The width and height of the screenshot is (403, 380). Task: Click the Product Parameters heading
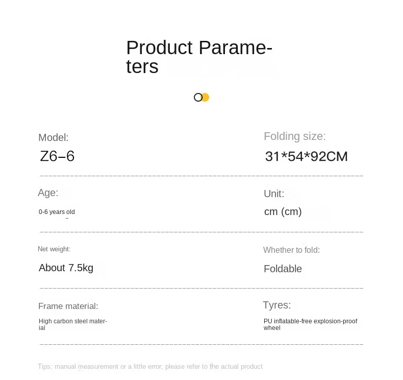tap(199, 57)
